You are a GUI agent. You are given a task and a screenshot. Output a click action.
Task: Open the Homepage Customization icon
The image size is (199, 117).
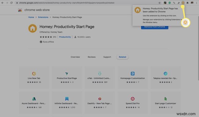click(x=133, y=74)
